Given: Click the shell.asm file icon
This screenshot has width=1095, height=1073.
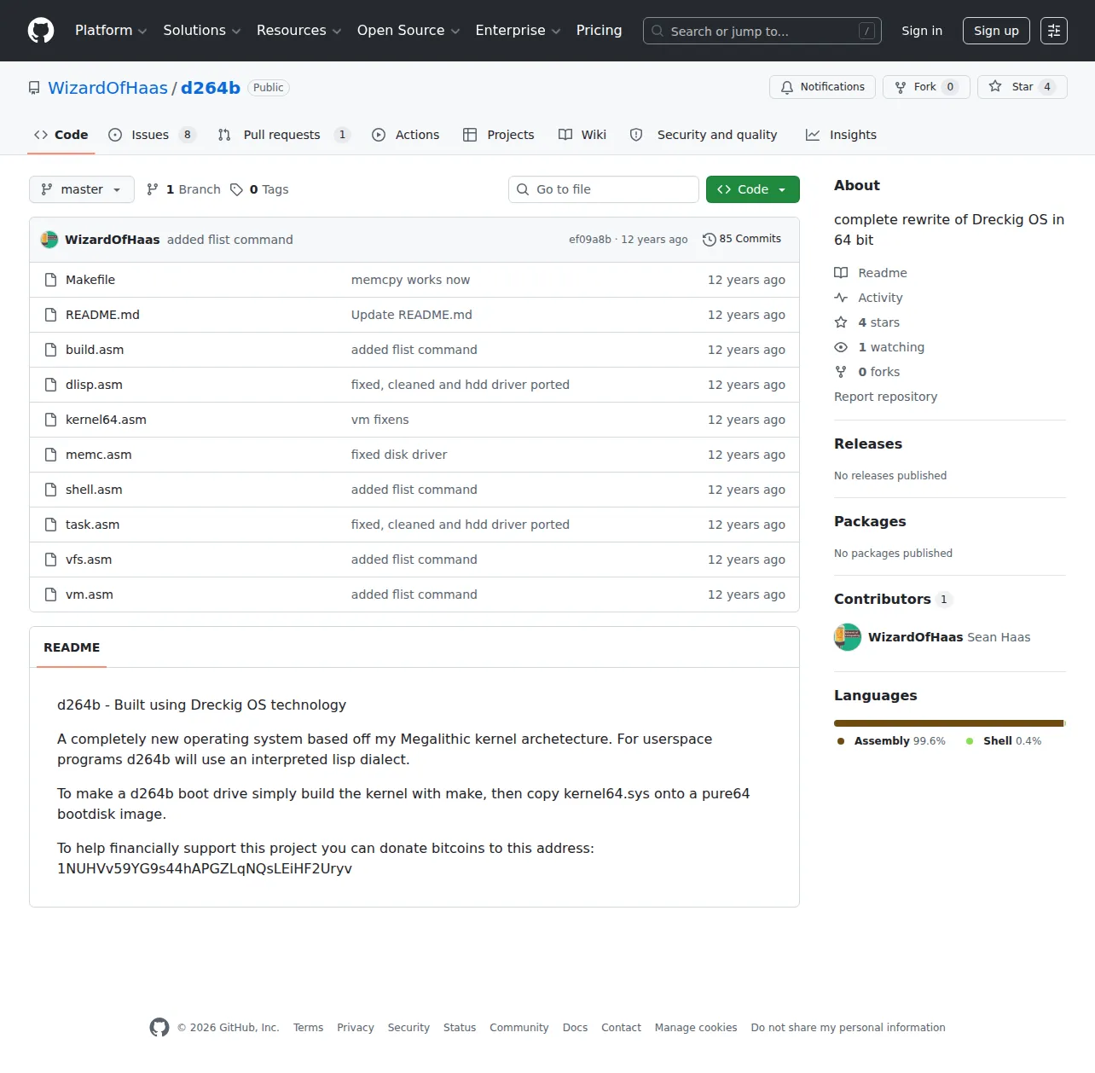Looking at the screenshot, I should click(x=51, y=490).
